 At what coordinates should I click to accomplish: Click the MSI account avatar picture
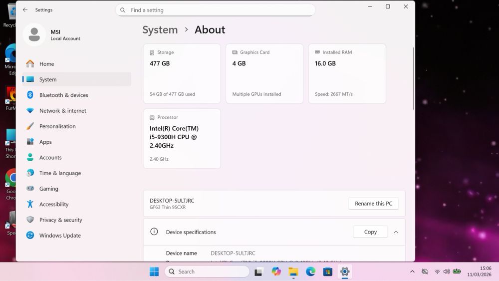pyautogui.click(x=34, y=34)
